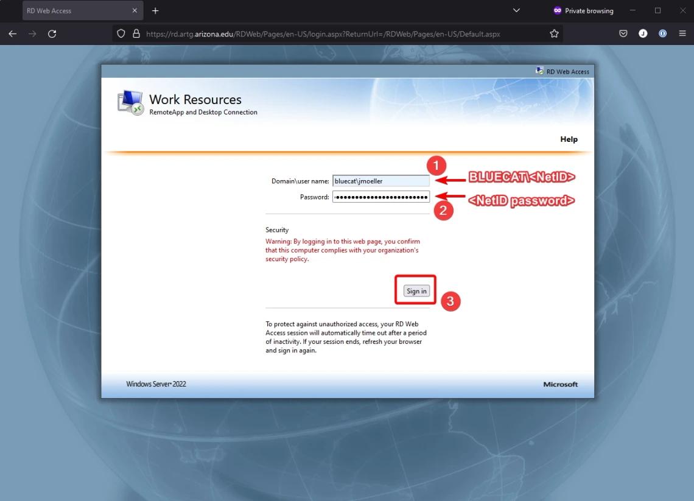Select the RD Web Access tab
694x501 pixels.
click(x=83, y=10)
